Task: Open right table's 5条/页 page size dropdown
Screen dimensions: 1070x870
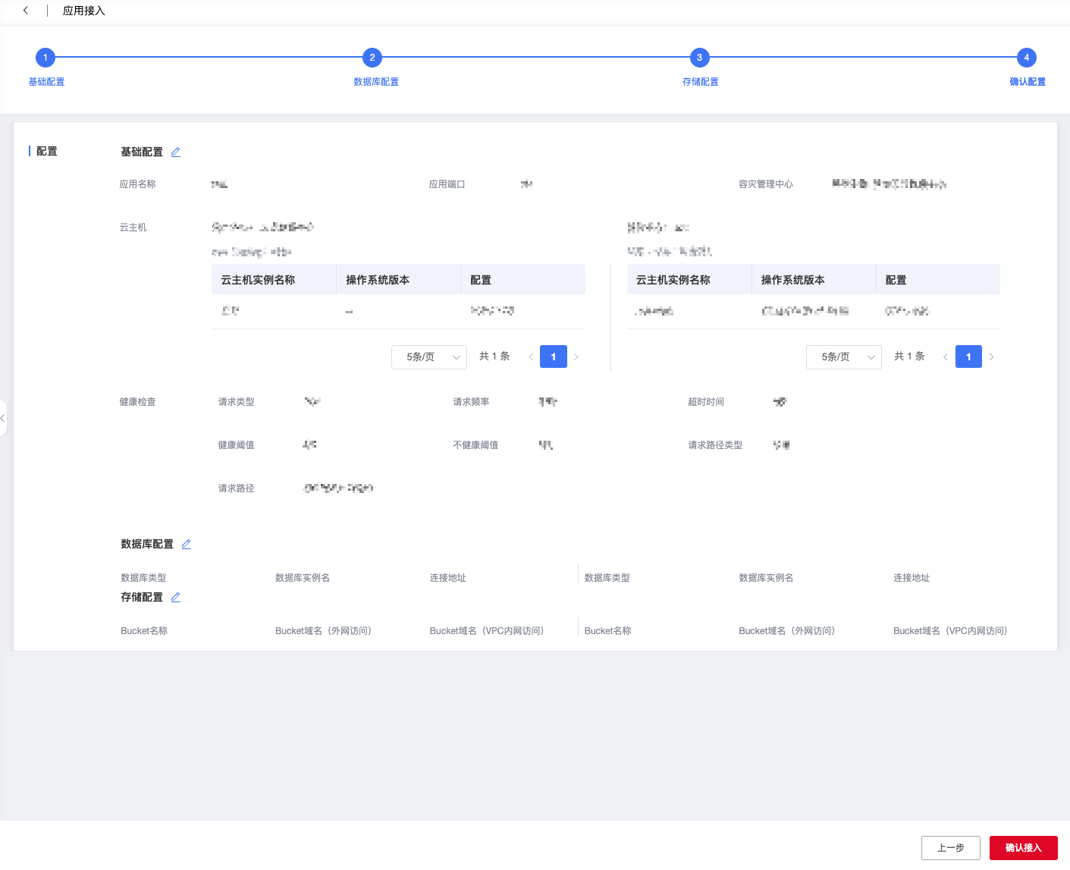Action: point(844,356)
